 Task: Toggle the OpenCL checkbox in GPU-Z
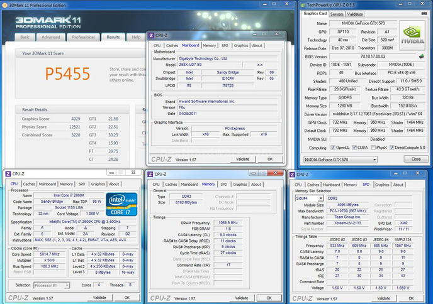333,148
